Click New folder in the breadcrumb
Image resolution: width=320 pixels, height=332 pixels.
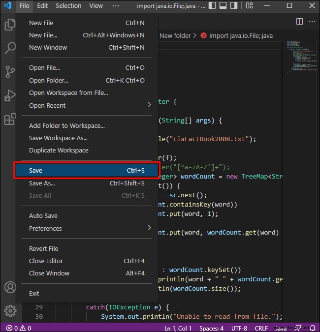(x=175, y=36)
